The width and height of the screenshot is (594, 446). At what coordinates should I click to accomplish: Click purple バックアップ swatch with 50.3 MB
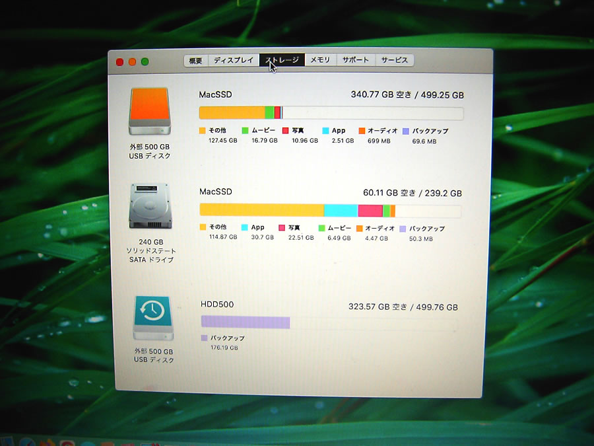(x=403, y=229)
